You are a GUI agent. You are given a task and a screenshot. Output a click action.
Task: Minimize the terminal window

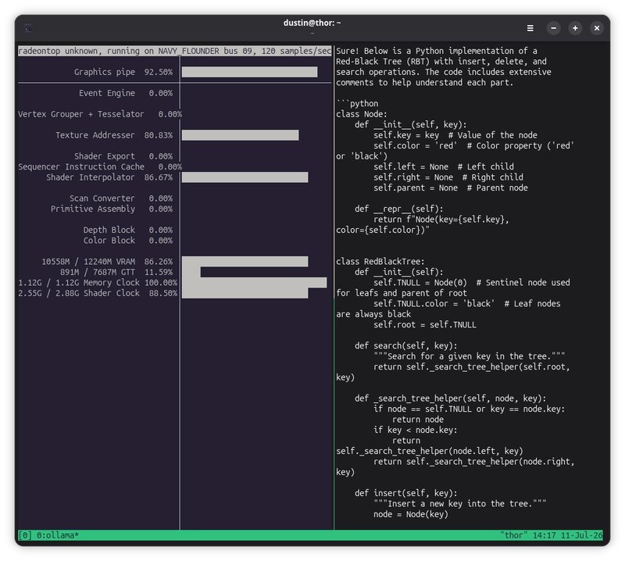(553, 28)
